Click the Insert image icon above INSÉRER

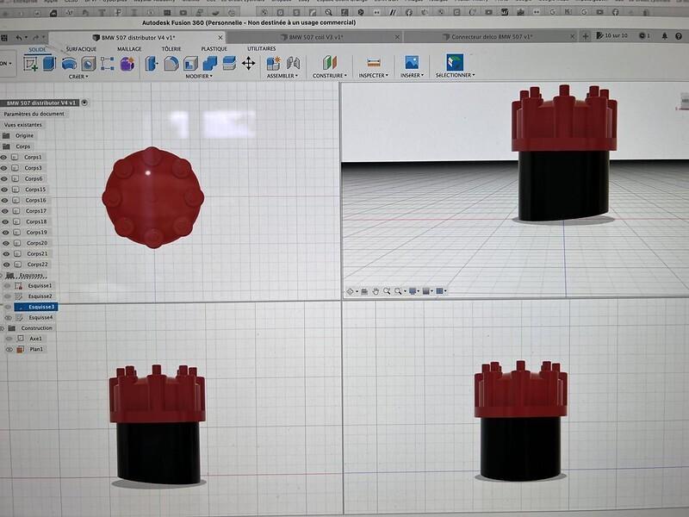tap(412, 62)
